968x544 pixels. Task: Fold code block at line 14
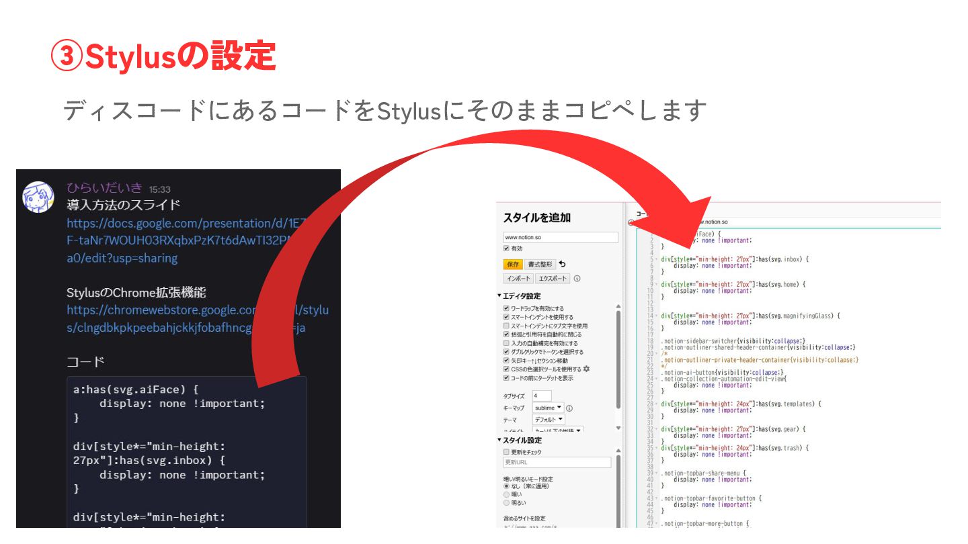point(657,316)
